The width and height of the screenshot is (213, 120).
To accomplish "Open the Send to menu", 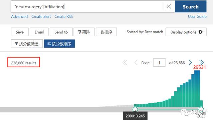I will point(61,32).
